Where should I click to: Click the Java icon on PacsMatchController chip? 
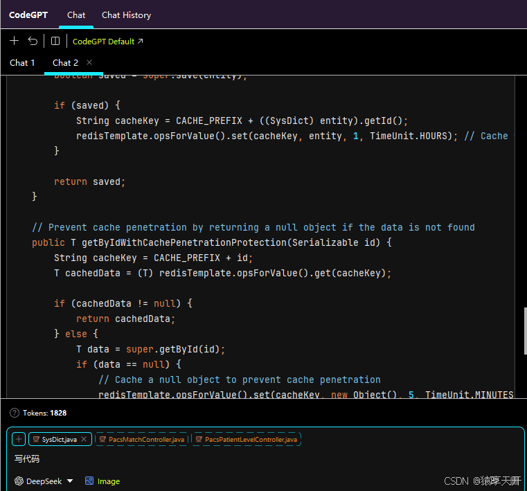pyautogui.click(x=102, y=439)
